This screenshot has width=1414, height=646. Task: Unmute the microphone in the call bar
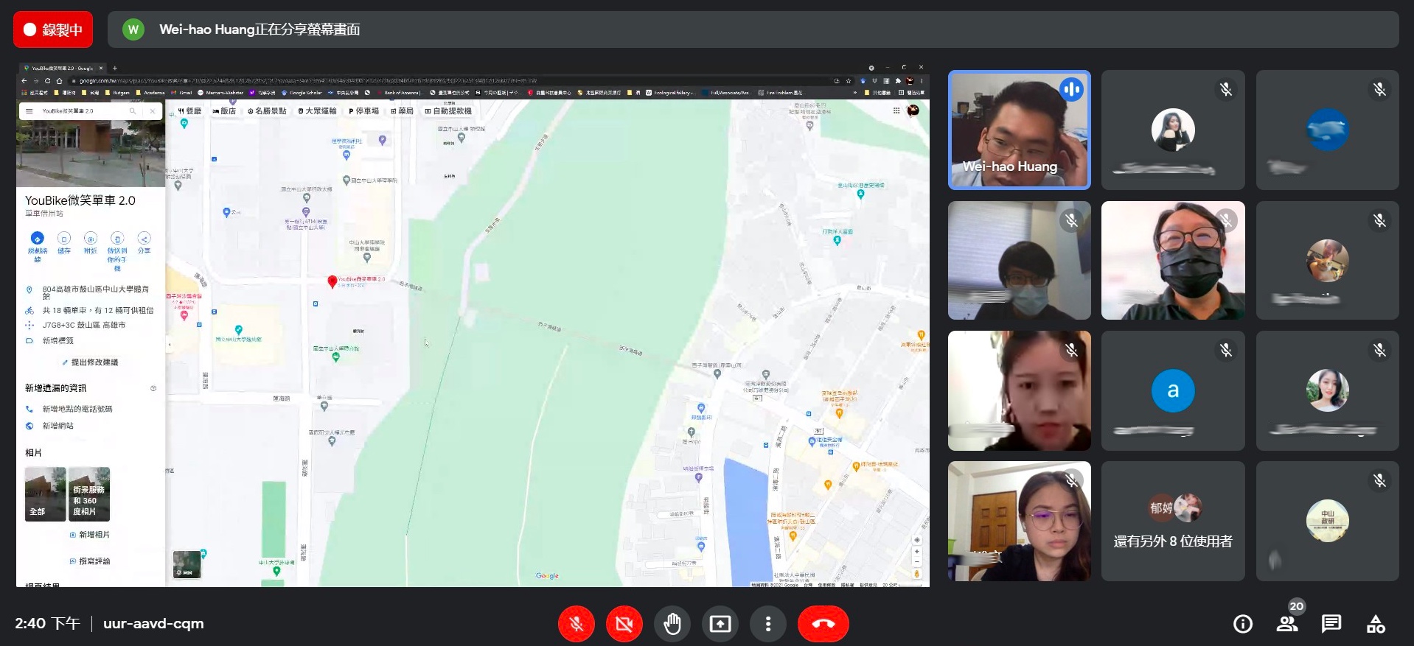tap(577, 624)
